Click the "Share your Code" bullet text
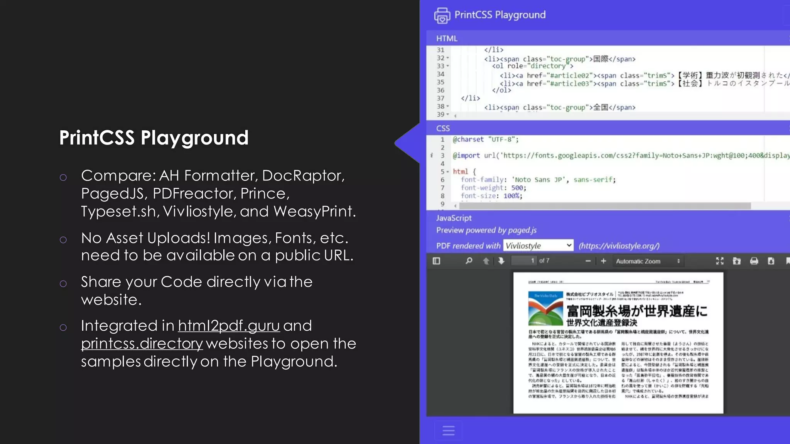Image resolution: width=790 pixels, height=444 pixels. click(x=197, y=291)
